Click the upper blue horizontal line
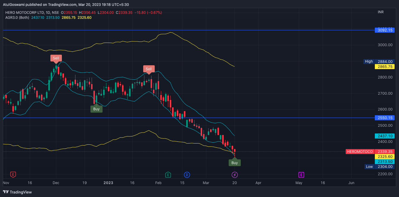Viewport: 399px width, 197px height. pyautogui.click(x=189, y=30)
